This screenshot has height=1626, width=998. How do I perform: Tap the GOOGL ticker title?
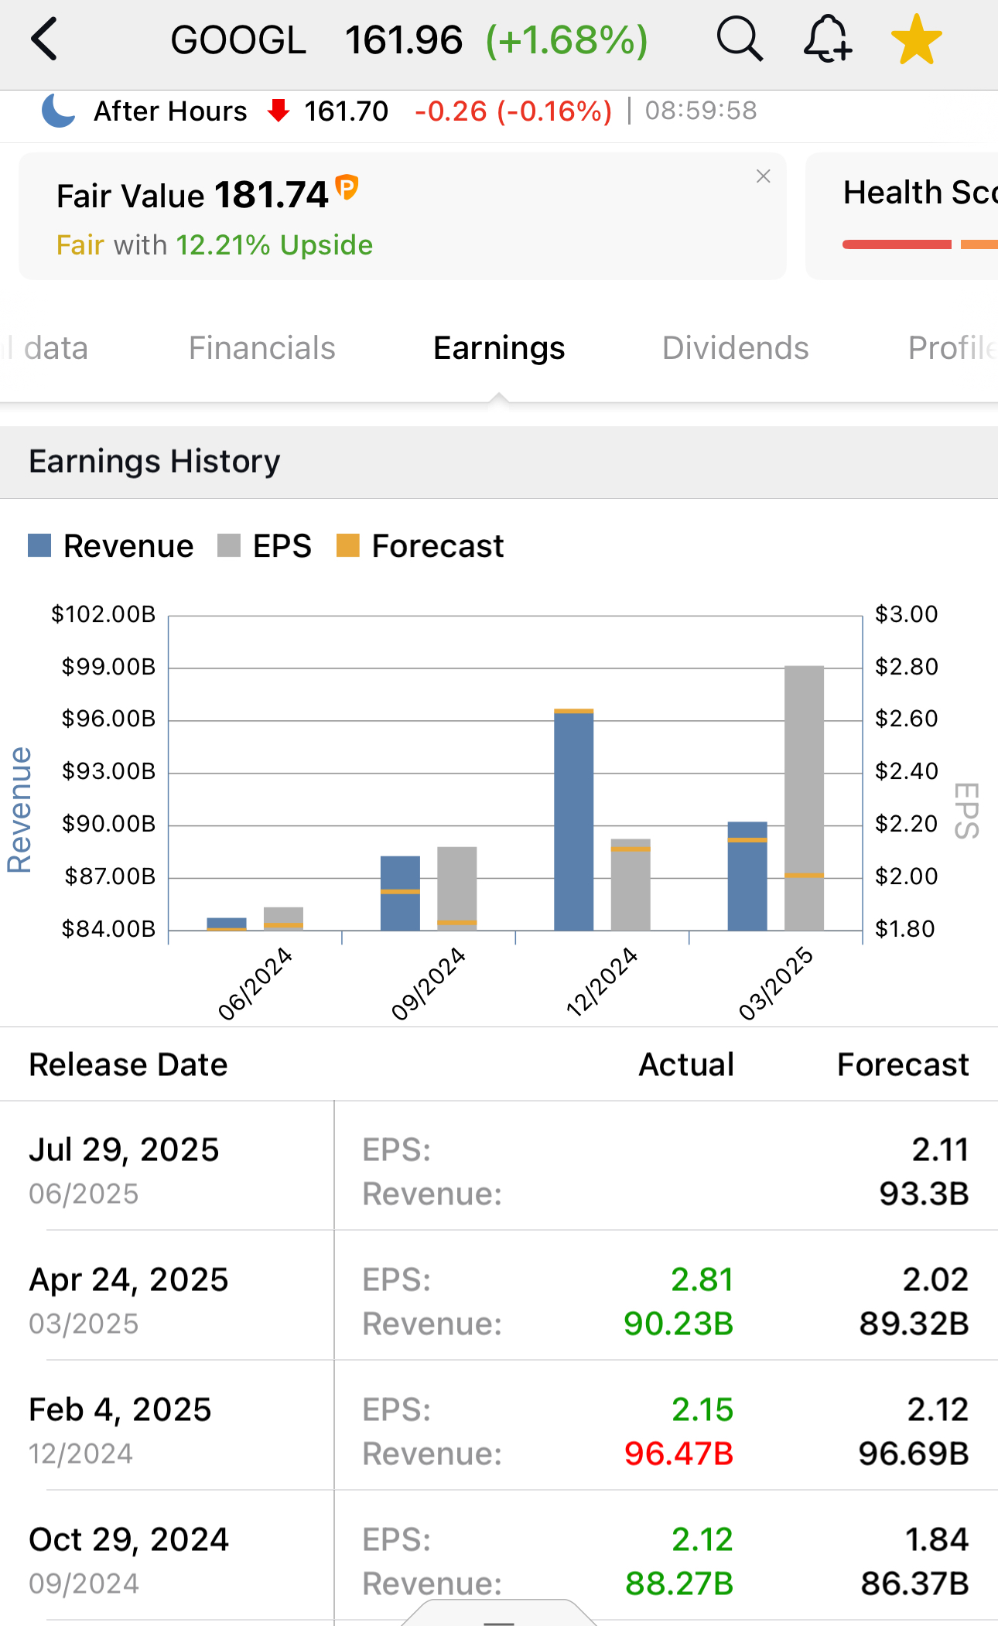(x=238, y=40)
